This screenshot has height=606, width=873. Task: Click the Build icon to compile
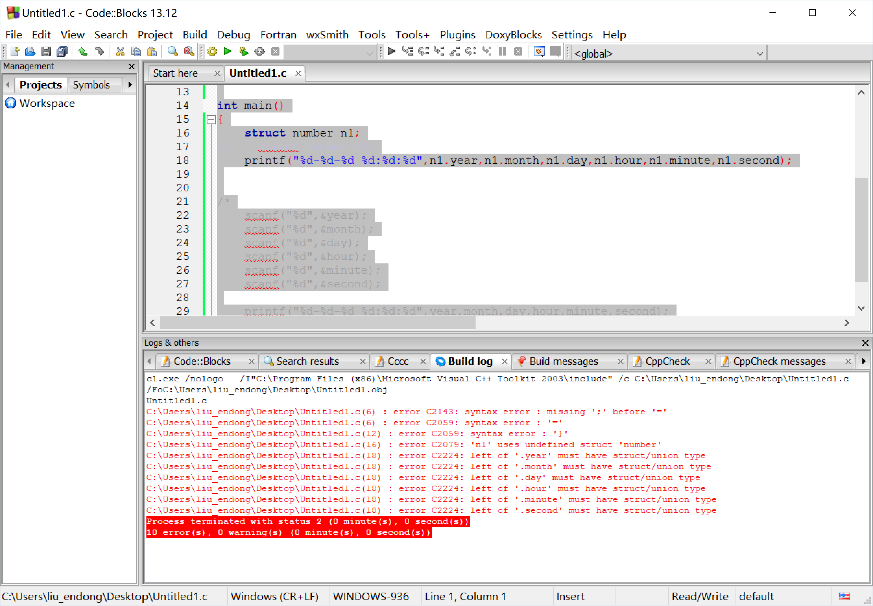click(x=212, y=51)
